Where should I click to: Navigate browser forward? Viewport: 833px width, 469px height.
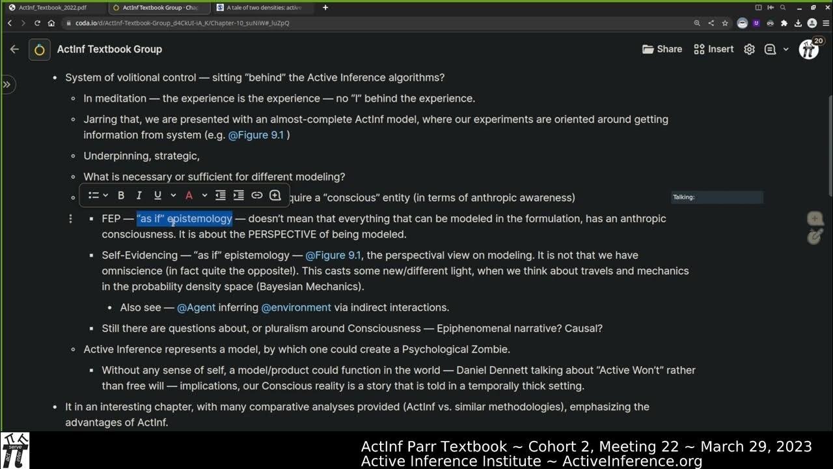click(x=23, y=23)
